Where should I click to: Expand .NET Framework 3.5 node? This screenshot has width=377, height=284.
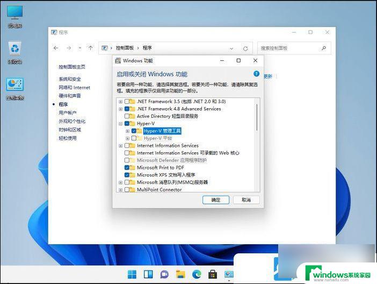[121, 102]
